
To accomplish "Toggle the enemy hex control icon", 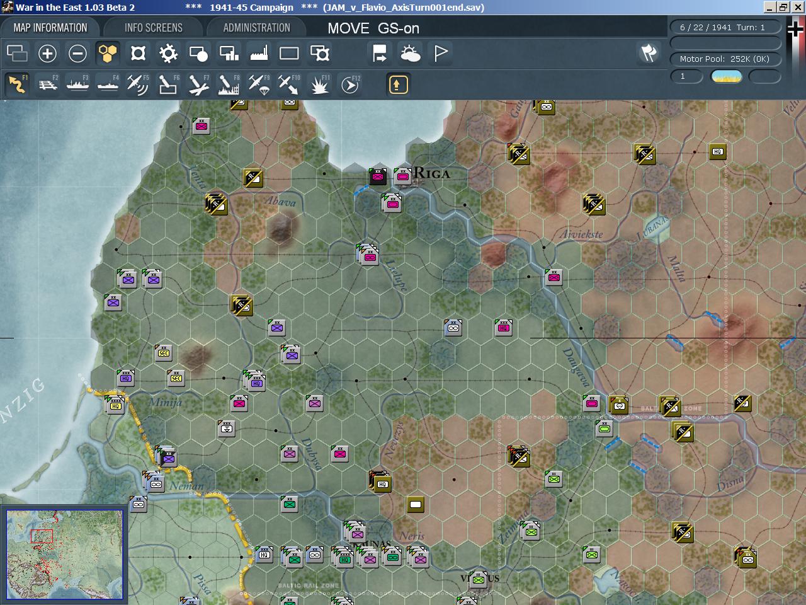I will [x=138, y=54].
